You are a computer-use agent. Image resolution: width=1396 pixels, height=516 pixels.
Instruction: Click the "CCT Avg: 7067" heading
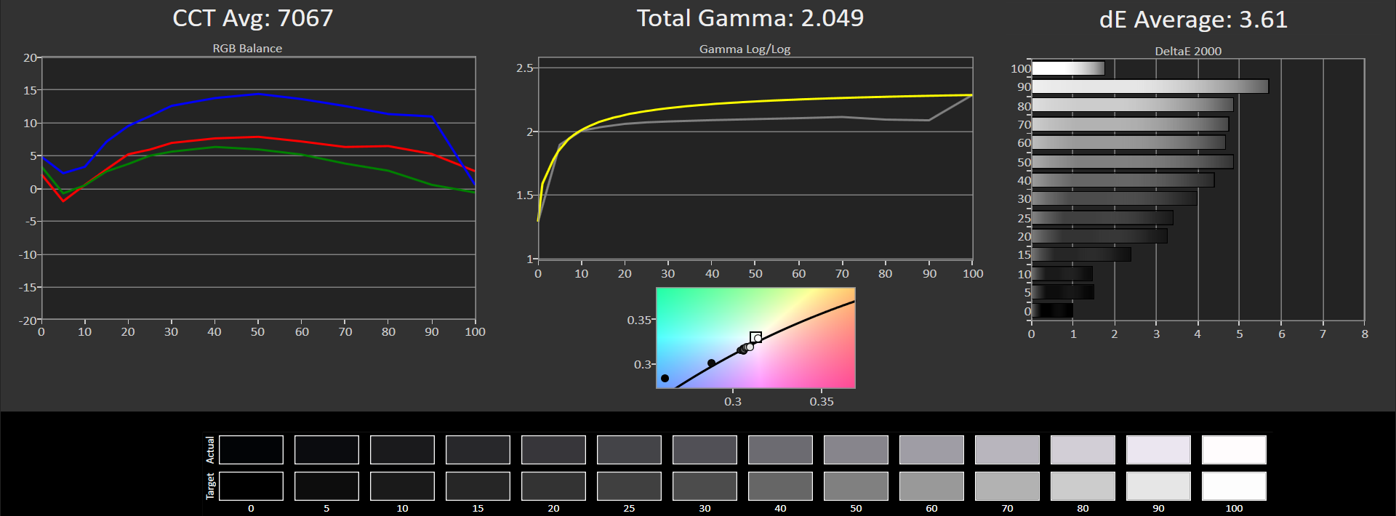[252, 18]
